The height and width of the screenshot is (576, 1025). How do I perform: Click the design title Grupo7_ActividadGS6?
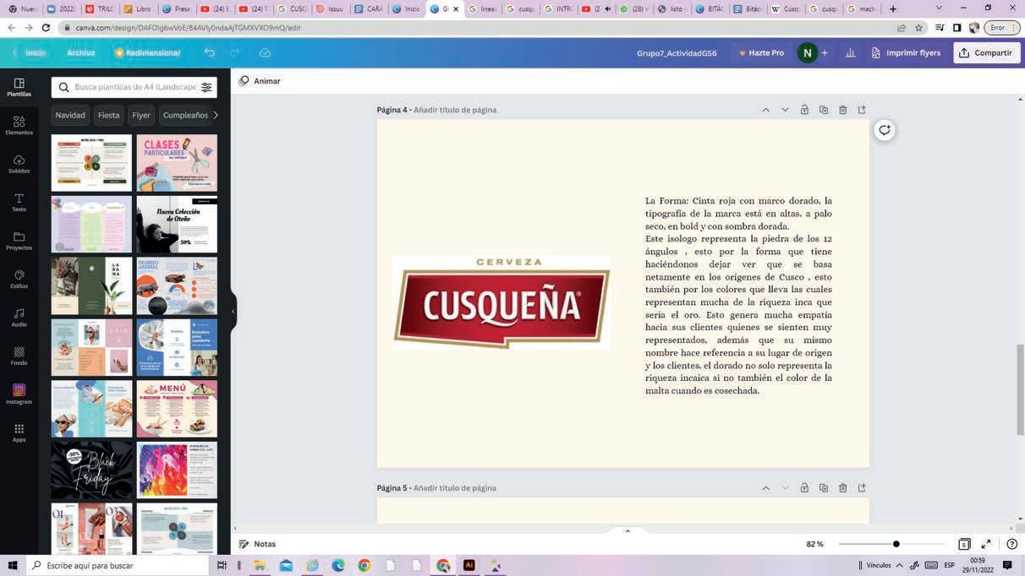click(677, 52)
